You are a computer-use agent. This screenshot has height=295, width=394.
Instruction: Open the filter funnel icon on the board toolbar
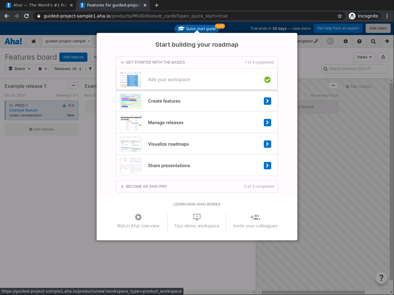pyautogui.click(x=90, y=69)
